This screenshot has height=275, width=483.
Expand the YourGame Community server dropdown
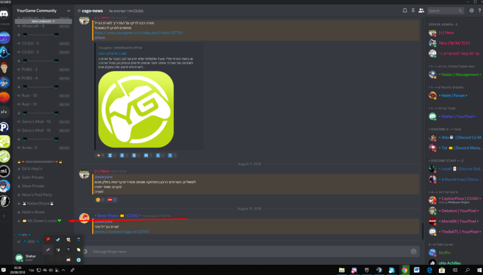click(69, 11)
